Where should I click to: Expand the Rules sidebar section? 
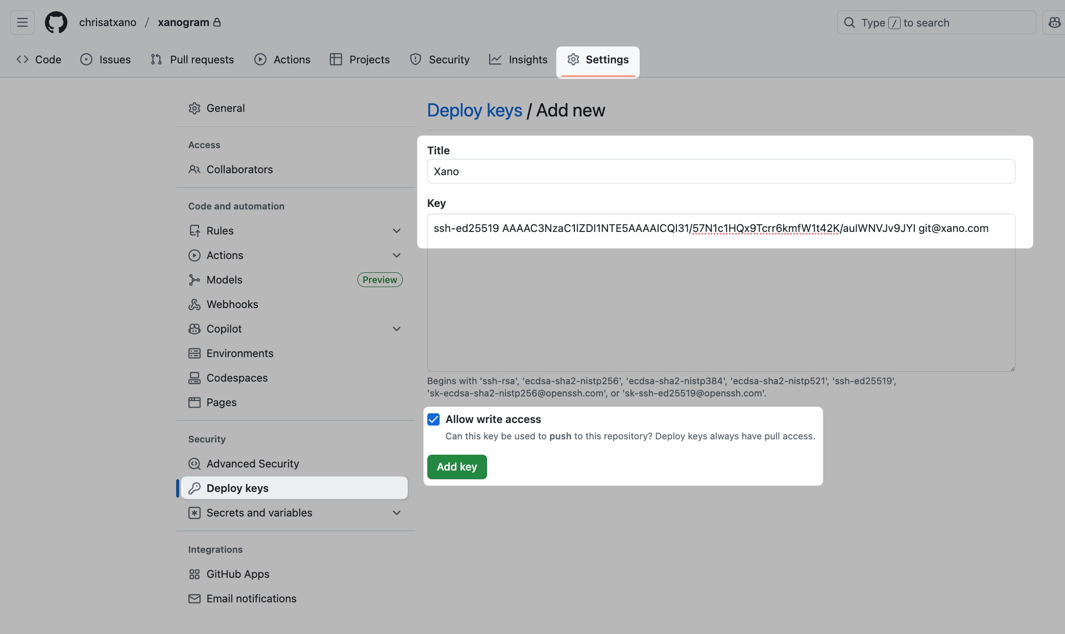pos(396,231)
